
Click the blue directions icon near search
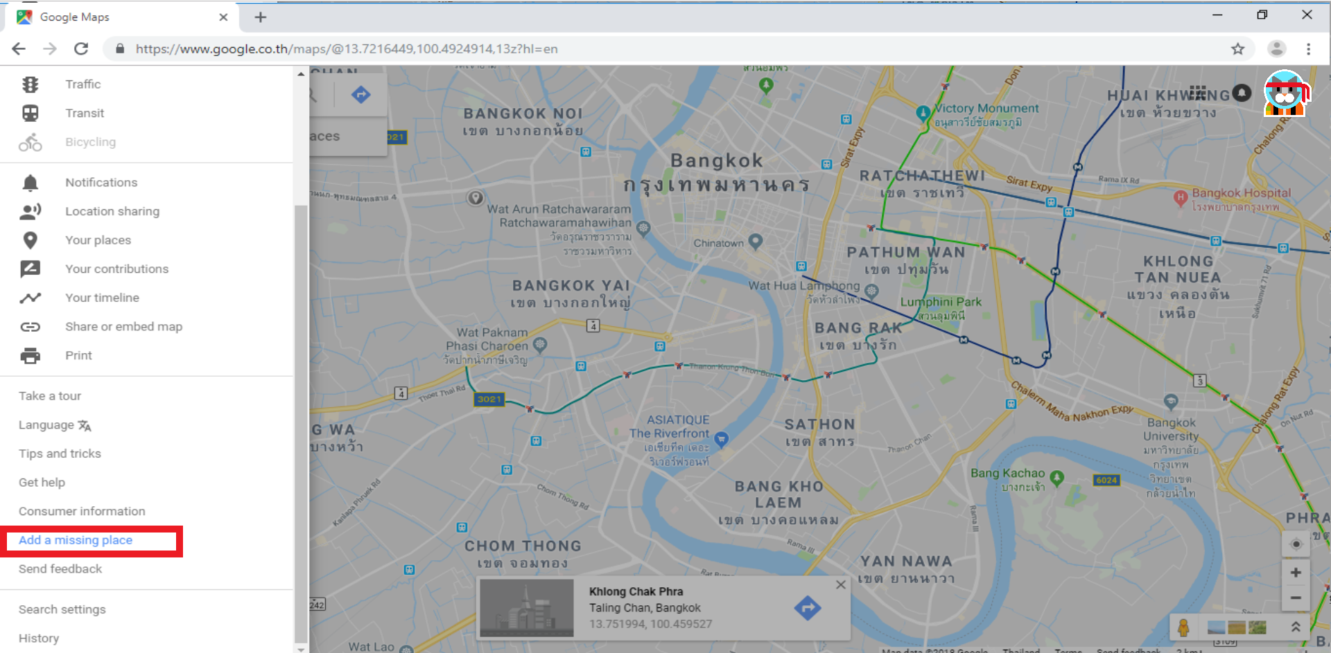click(360, 94)
